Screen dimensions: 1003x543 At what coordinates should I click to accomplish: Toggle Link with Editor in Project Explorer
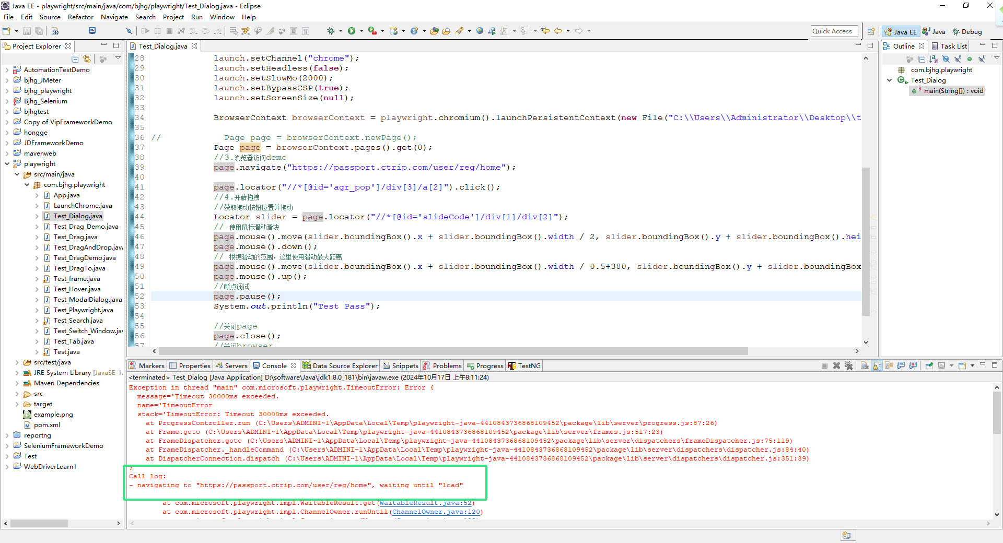click(x=87, y=59)
